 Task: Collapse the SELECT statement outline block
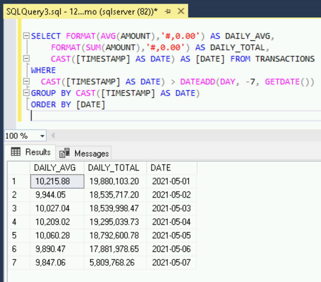pyautogui.click(x=26, y=36)
